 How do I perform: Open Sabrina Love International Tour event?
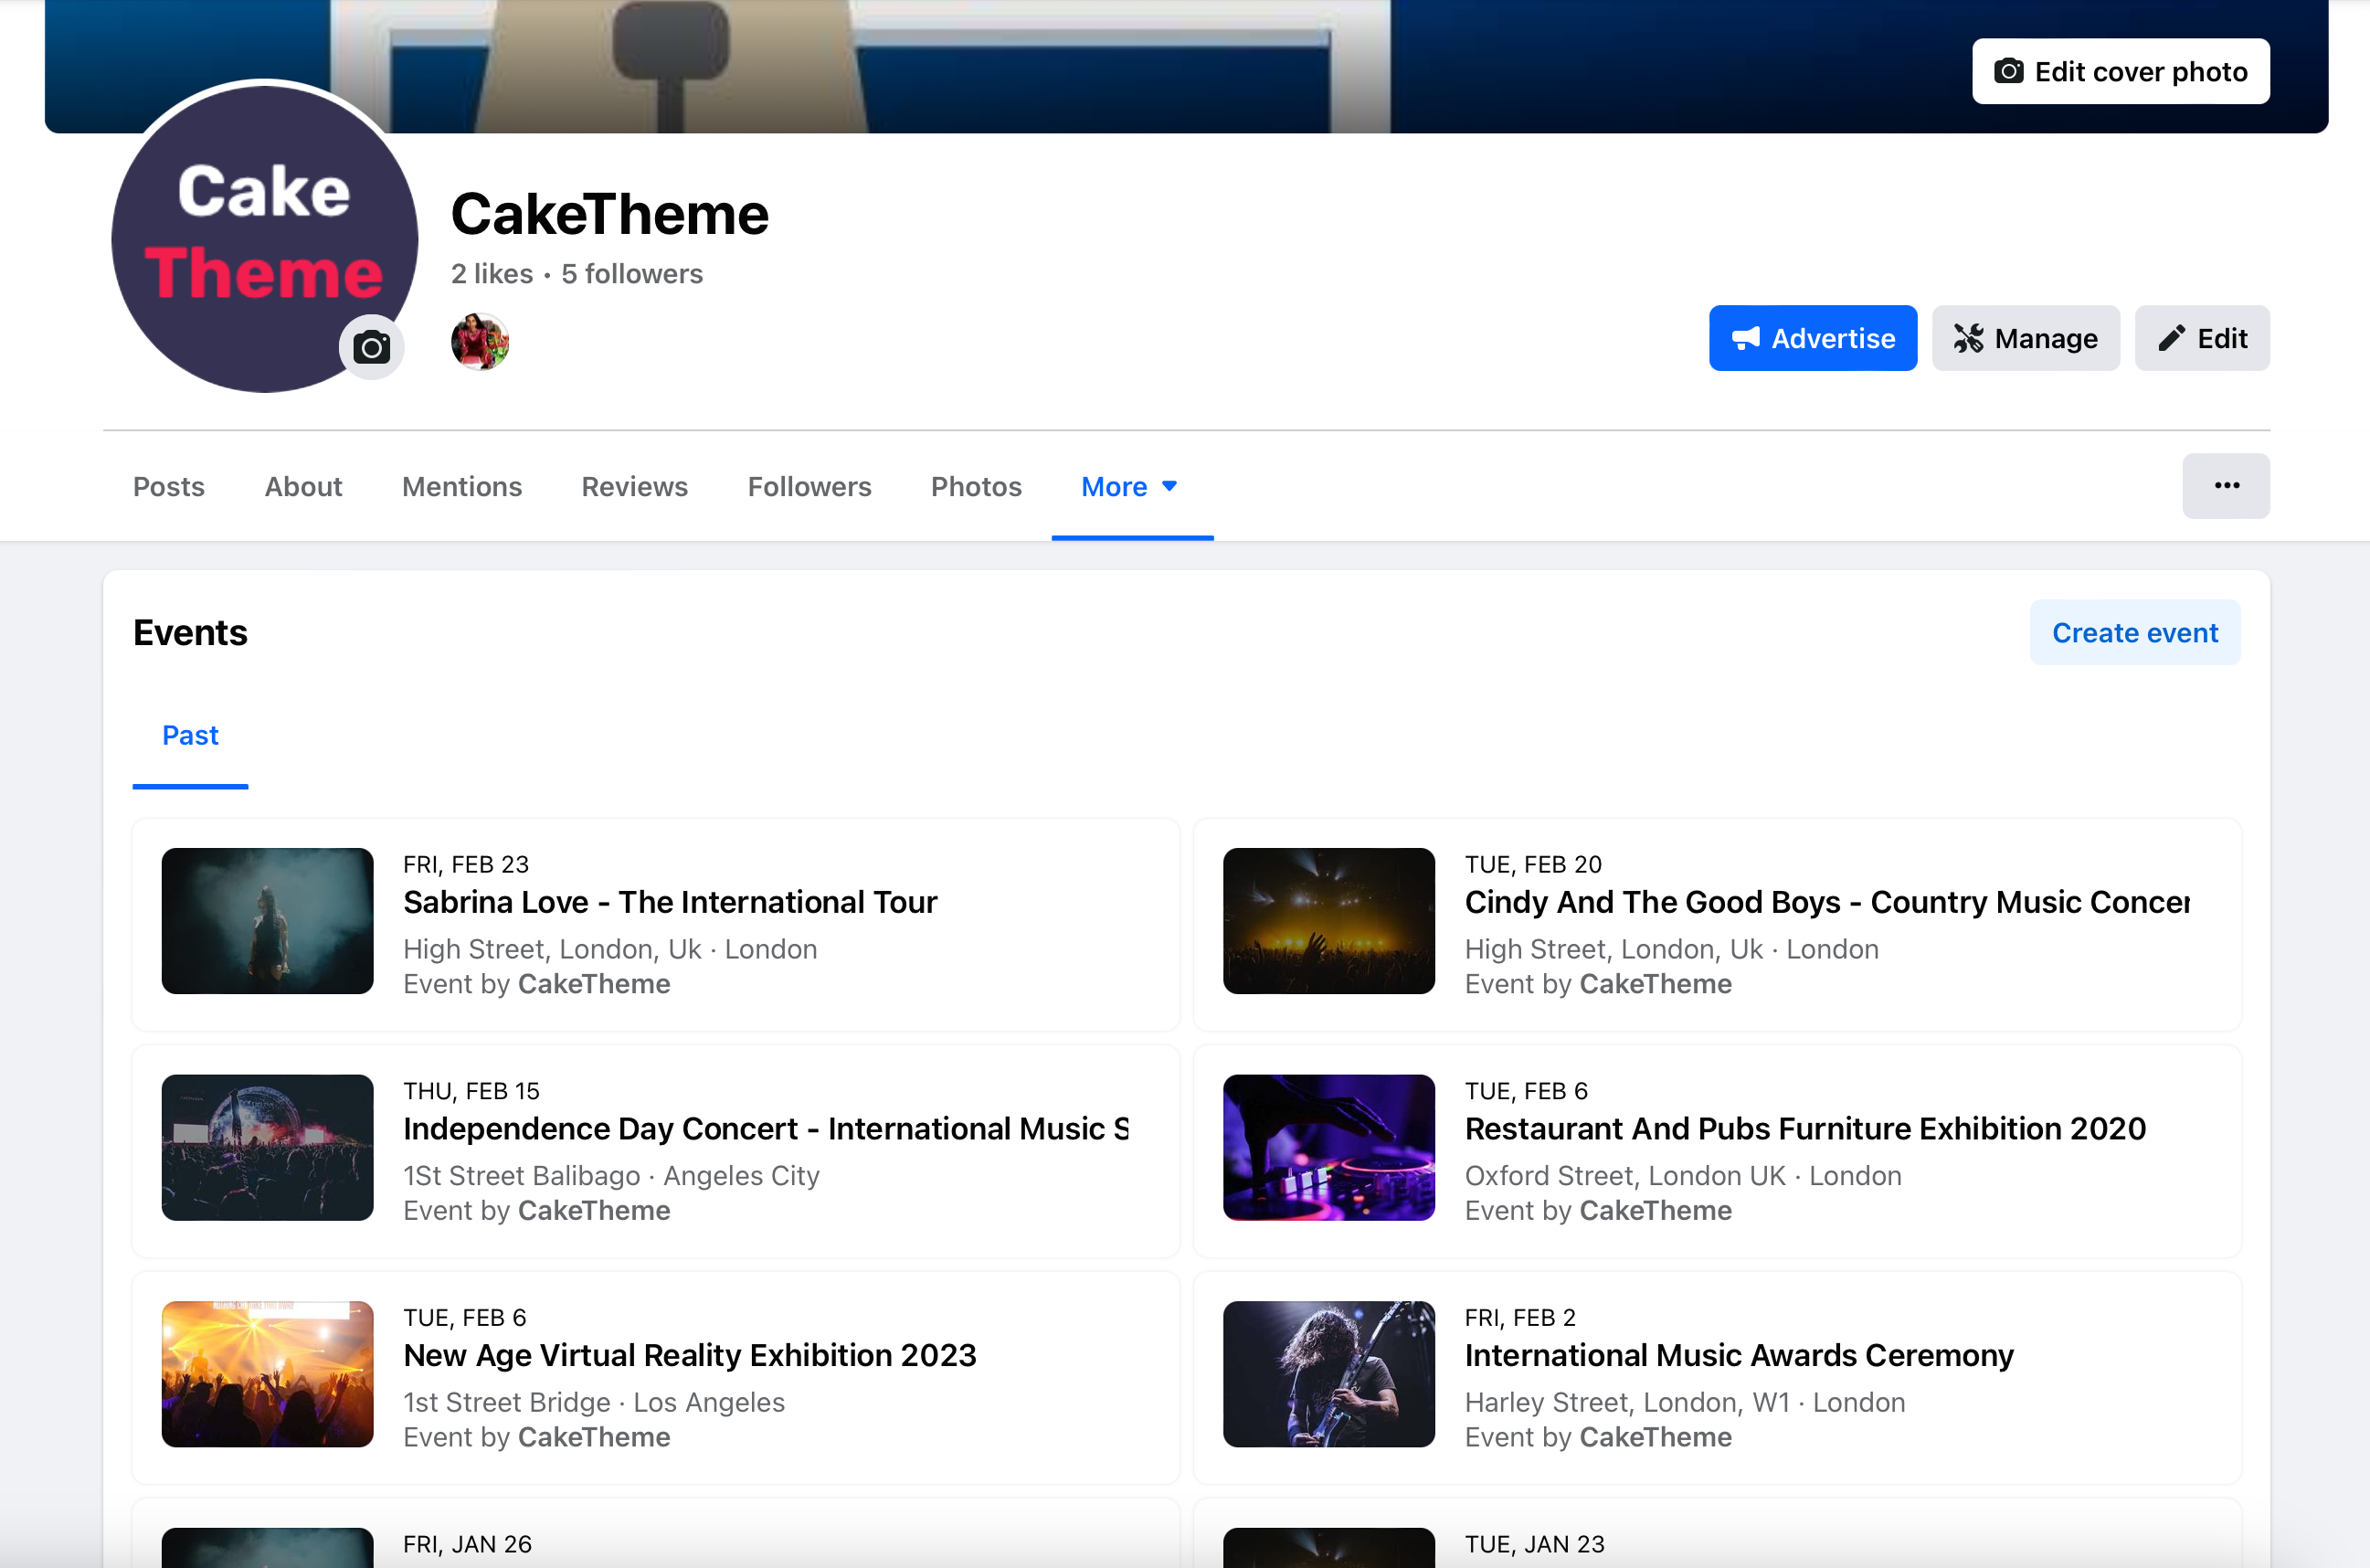point(670,902)
